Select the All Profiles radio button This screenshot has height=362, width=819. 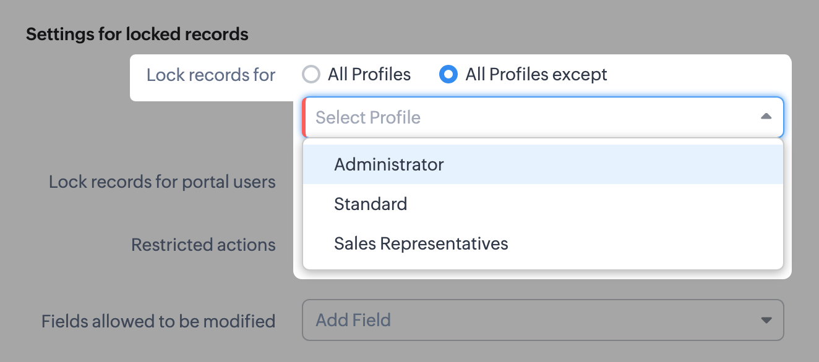click(312, 74)
